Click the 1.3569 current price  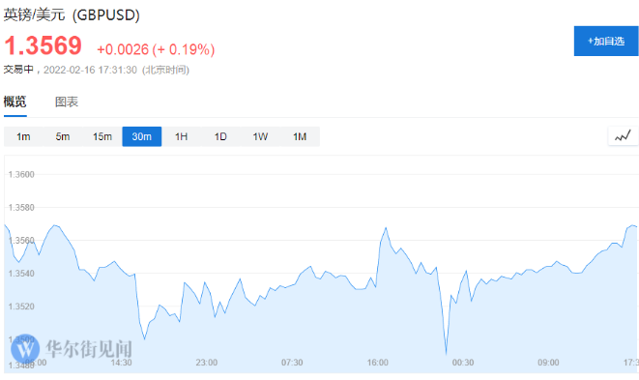[x=43, y=45]
